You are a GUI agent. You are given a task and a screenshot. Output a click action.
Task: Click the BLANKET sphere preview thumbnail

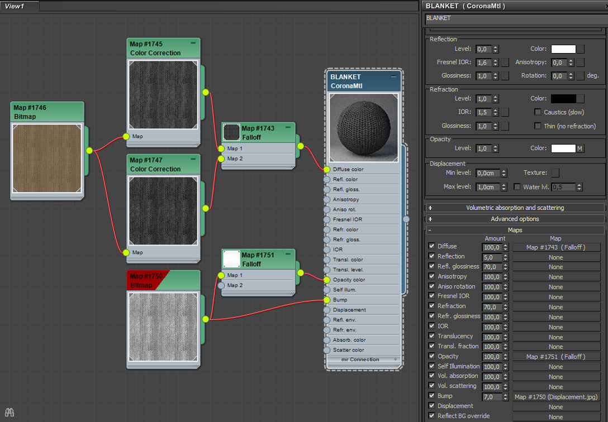tap(363, 128)
